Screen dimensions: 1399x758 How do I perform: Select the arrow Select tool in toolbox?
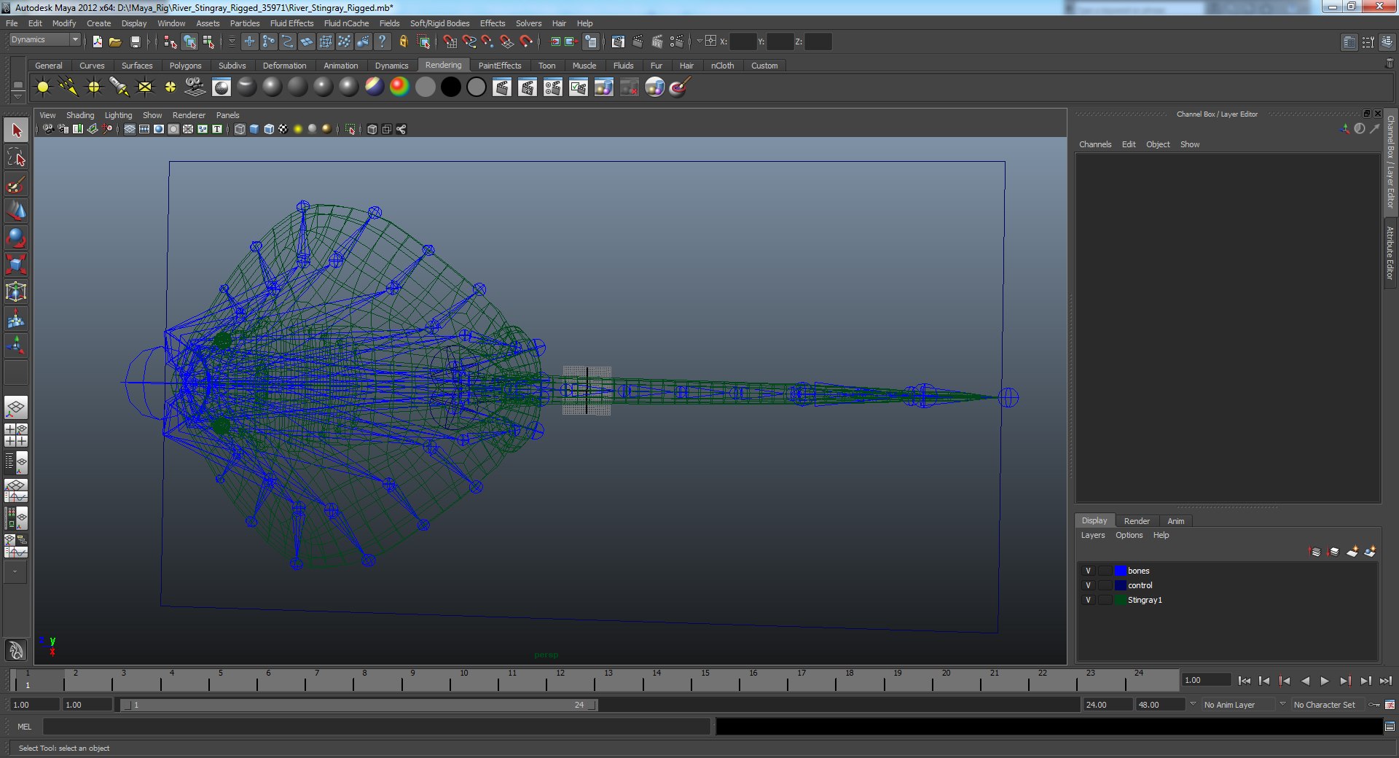[16, 130]
